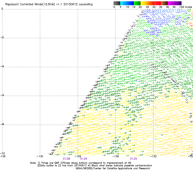Click the '-132' longitude axis label
193x170 pixels.
click(40, 156)
